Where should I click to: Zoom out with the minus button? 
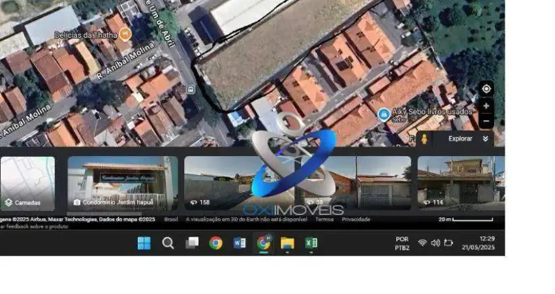[x=486, y=121]
